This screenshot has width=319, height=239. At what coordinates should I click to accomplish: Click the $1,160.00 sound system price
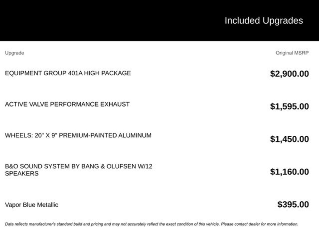coord(289,172)
